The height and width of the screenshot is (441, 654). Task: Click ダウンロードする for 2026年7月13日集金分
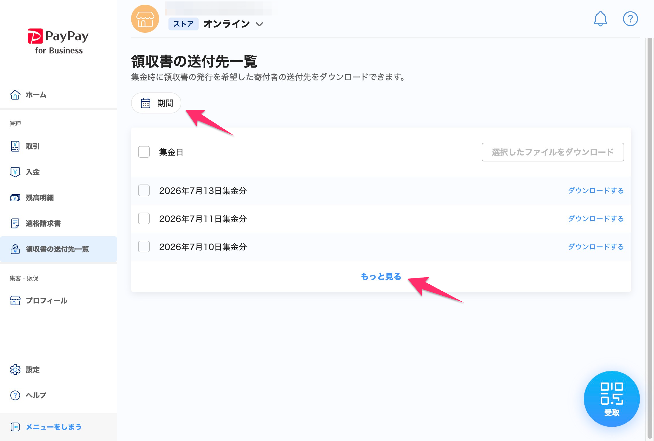pyautogui.click(x=596, y=191)
